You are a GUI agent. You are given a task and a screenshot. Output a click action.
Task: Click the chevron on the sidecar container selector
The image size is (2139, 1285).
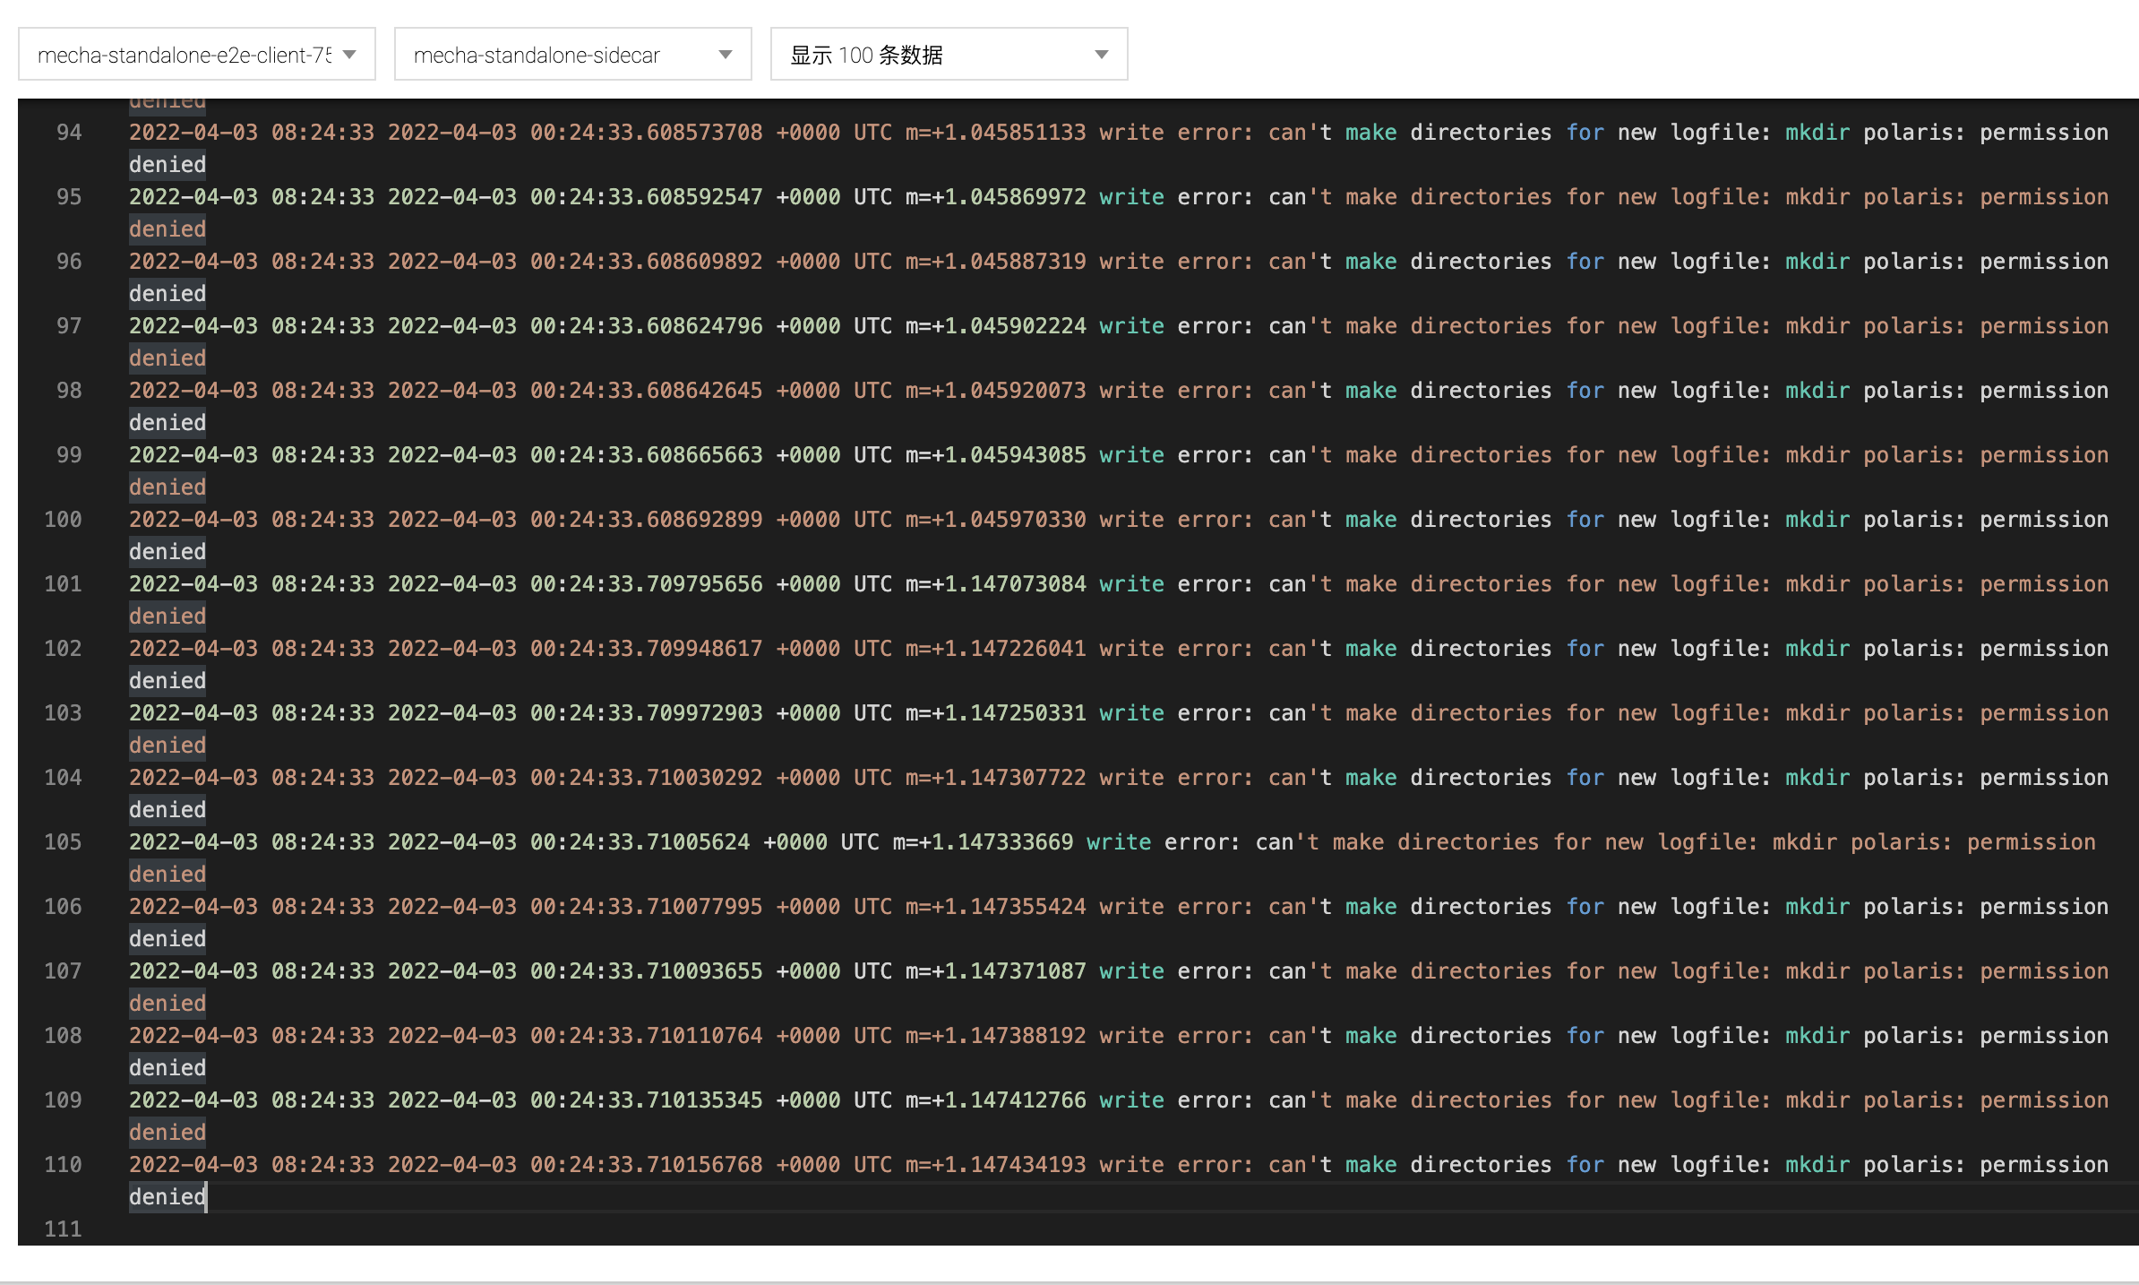click(726, 54)
